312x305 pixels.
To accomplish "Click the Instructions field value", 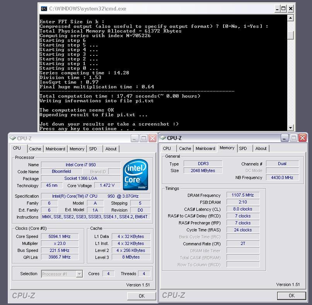I will point(96,217).
